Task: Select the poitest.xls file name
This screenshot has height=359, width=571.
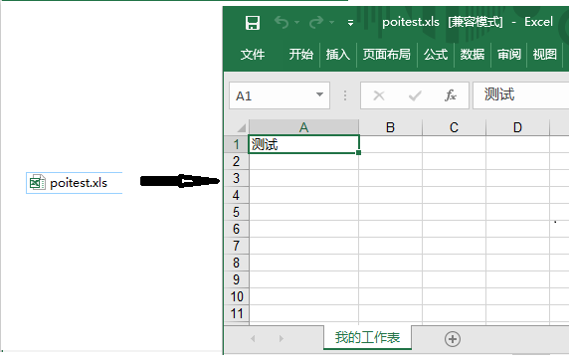Action: [x=79, y=183]
